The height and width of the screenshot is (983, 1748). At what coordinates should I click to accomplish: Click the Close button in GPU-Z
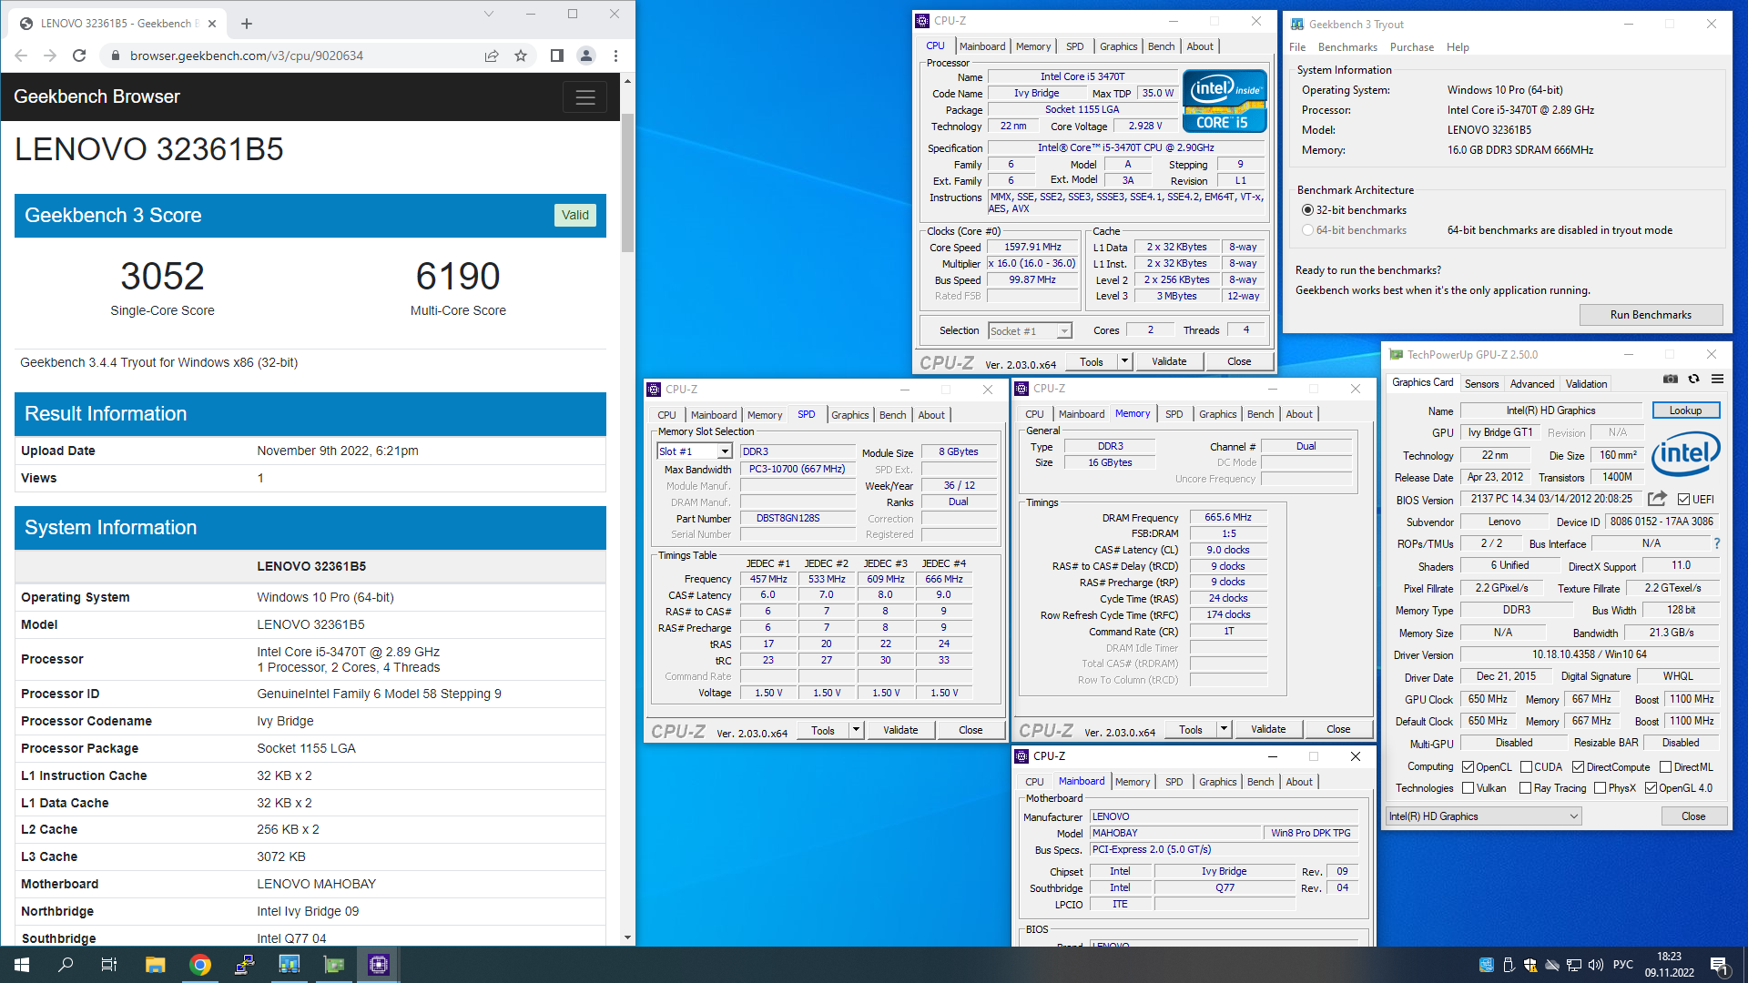tap(1693, 816)
